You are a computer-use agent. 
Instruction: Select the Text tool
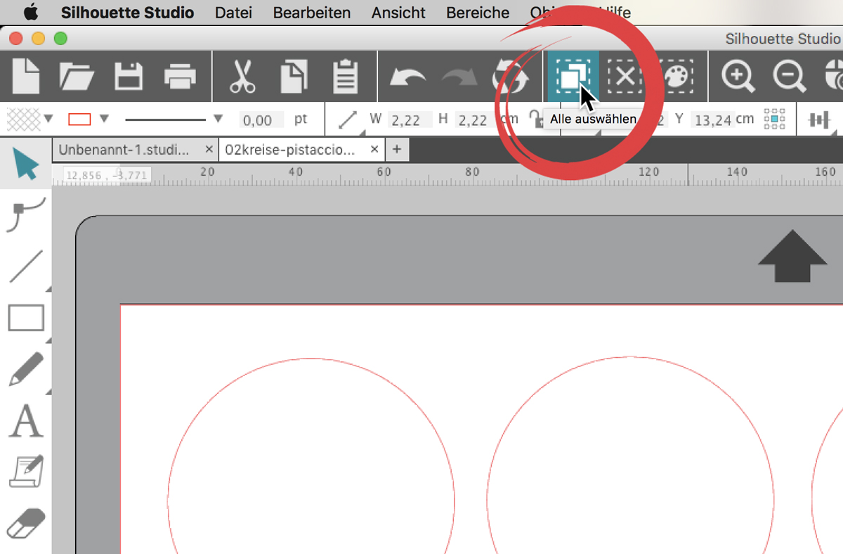[25, 421]
